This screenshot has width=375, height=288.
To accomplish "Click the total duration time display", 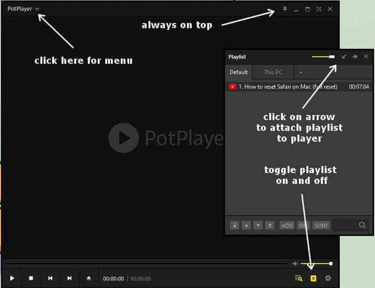I will point(141,279).
